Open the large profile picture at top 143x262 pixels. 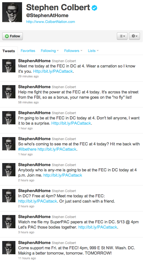[12, 12]
